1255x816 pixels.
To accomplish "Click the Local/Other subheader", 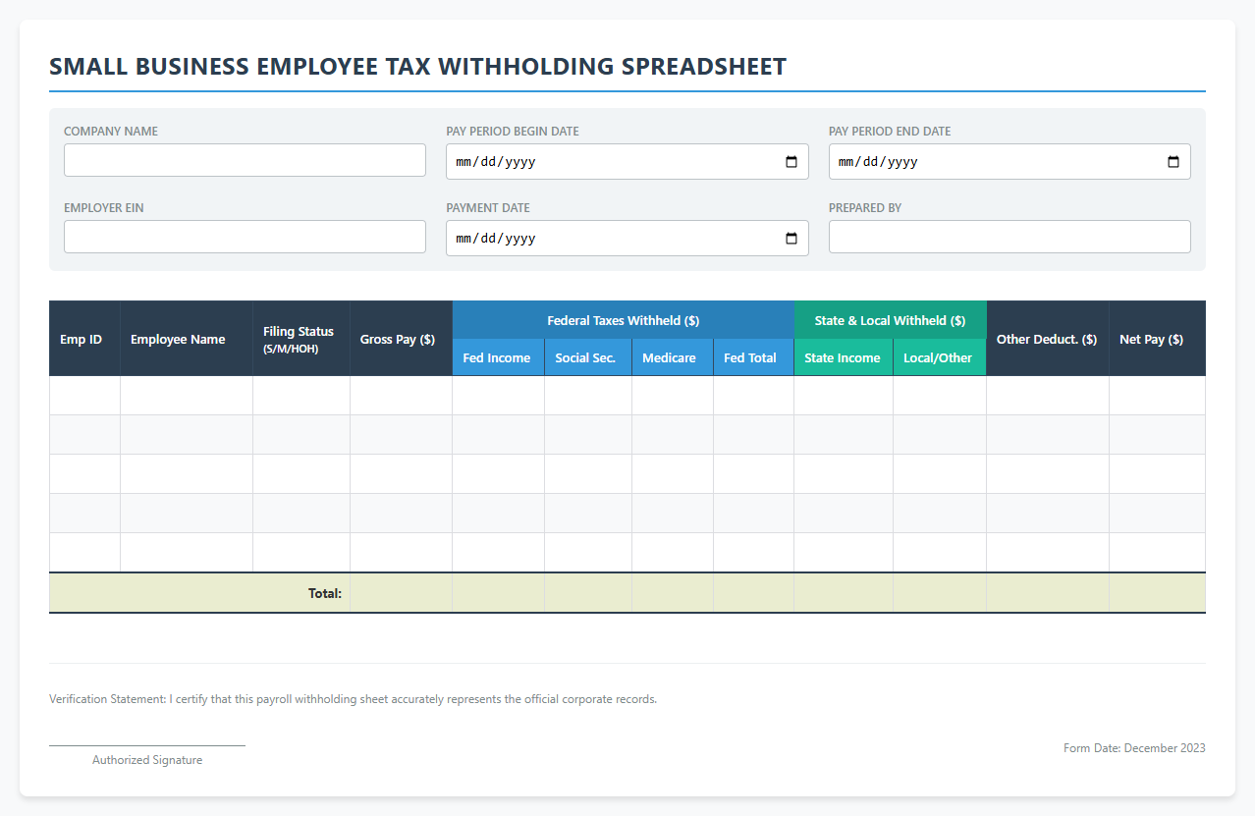I will 940,357.
